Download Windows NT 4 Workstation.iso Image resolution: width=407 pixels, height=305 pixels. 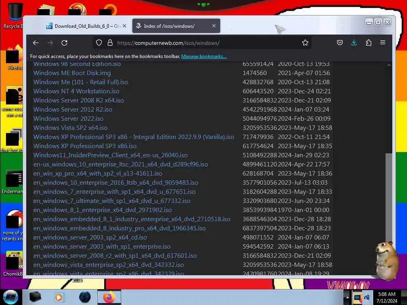pyautogui.click(x=76, y=91)
